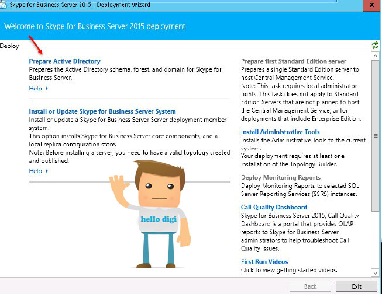The image size is (382, 294).
Task: Open First Run Videos link
Action: point(264,262)
